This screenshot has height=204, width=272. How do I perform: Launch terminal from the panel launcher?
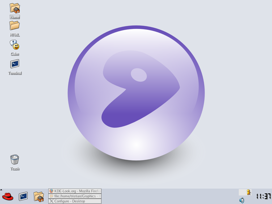23,196
